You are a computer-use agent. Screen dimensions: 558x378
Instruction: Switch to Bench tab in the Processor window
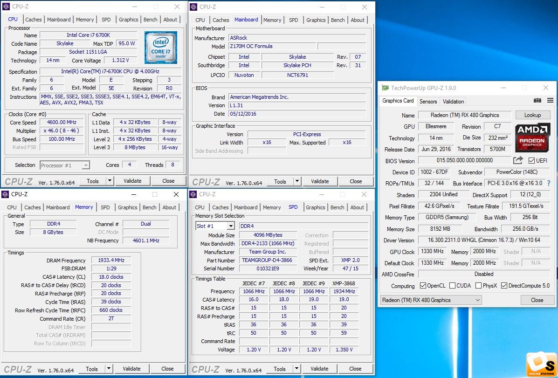(150, 20)
